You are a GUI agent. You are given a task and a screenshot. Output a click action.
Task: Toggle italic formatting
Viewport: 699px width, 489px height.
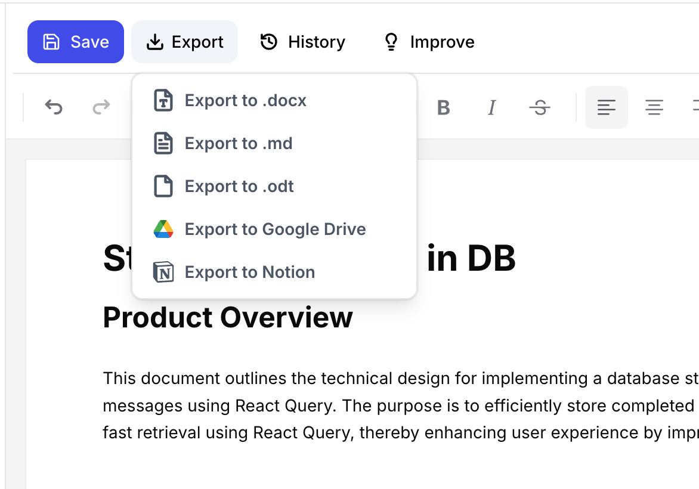click(491, 107)
